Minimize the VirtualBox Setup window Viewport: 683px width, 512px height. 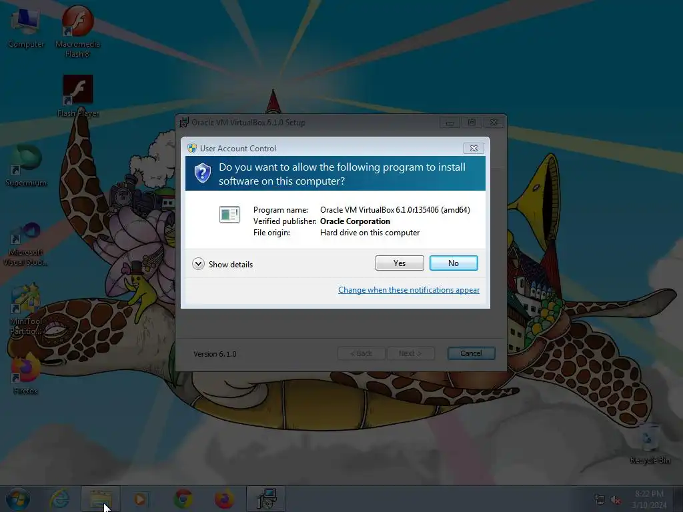point(450,123)
